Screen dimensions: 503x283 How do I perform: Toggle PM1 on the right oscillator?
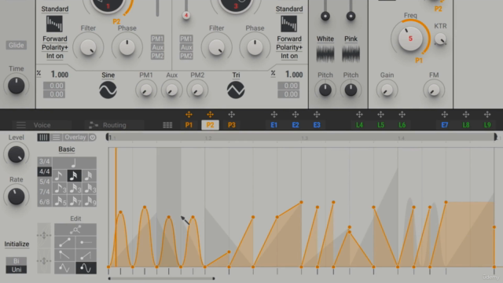click(x=186, y=39)
